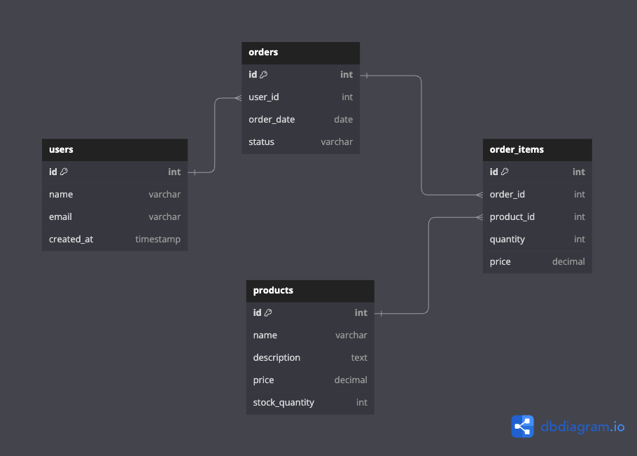The width and height of the screenshot is (637, 456).
Task: Click the key icon in order_items id row
Action: click(x=505, y=172)
